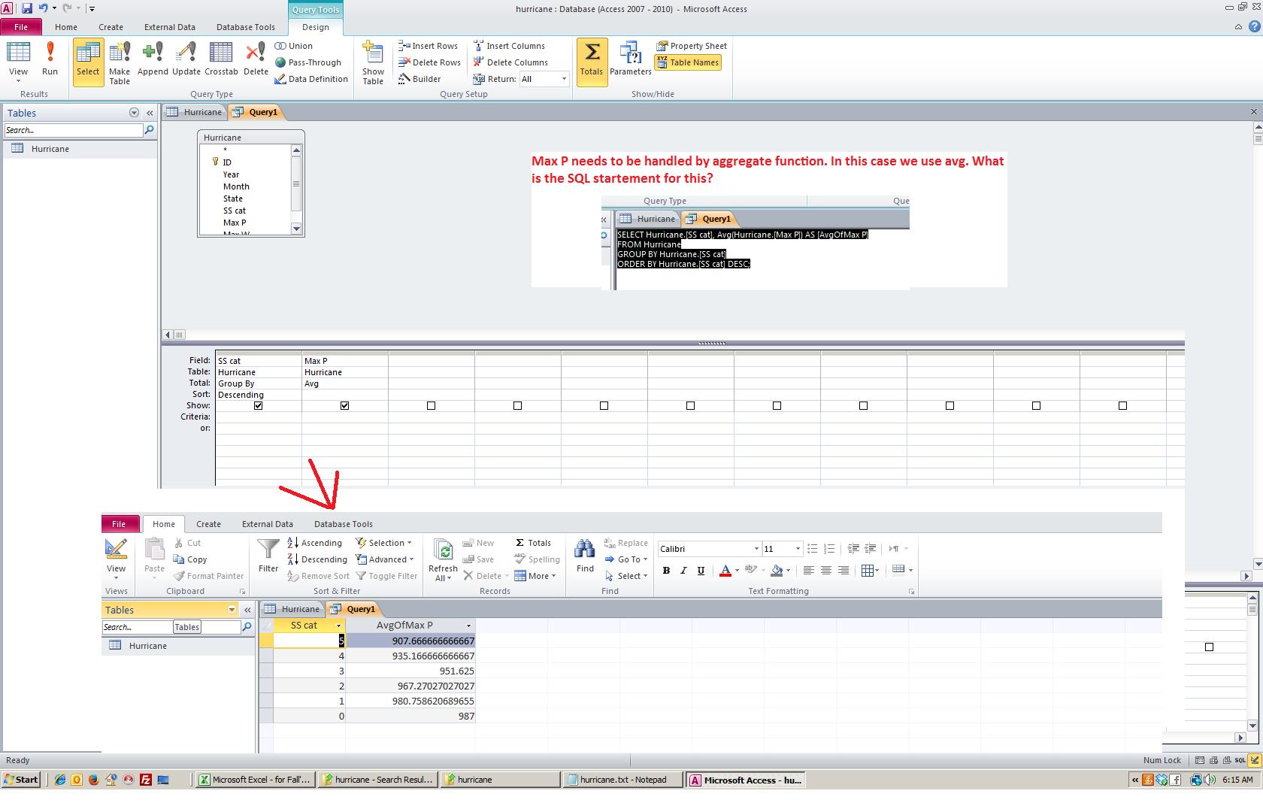Open the Calibri font name dropdown
The image size is (1263, 809).
[x=756, y=549]
